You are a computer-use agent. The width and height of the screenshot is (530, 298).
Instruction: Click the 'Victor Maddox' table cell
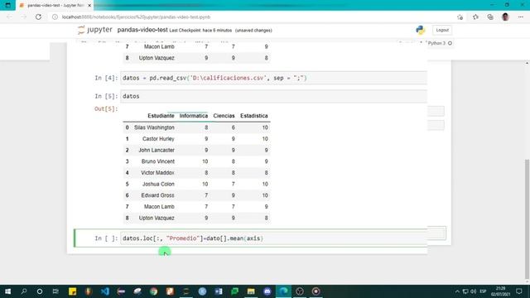point(157,173)
